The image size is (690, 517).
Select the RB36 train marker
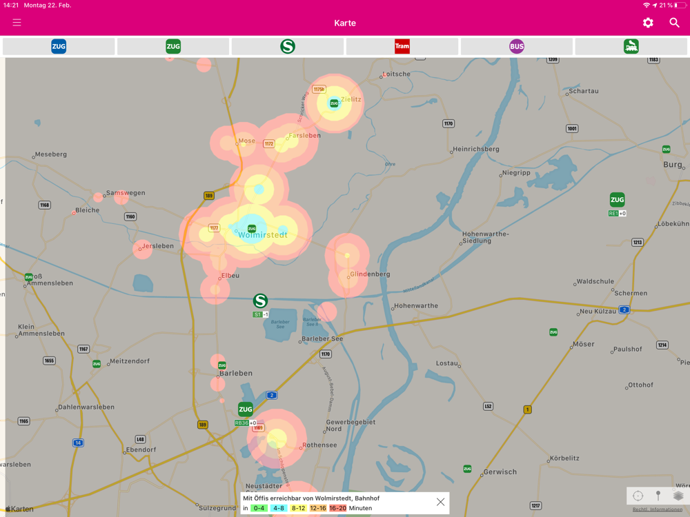pos(245,409)
